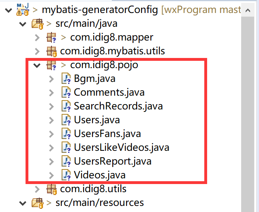
Task: Click the src/main/java source folder icon
Action: 37,24
